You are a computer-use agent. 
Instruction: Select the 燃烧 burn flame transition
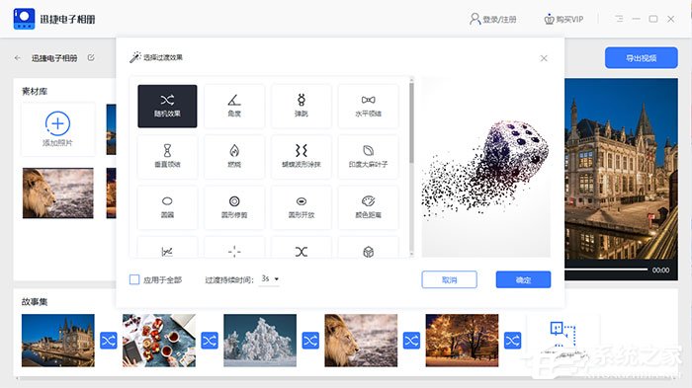(x=234, y=157)
